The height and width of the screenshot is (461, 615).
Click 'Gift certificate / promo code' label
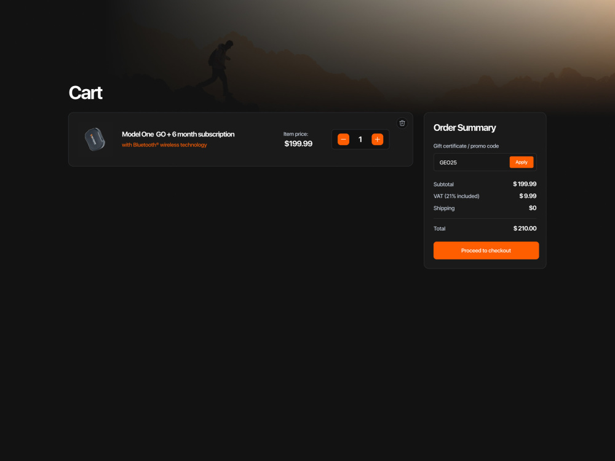click(466, 146)
